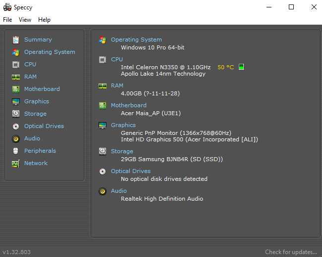Click the Optical Drives heading link in summary
The image size is (322, 257).
131,171
